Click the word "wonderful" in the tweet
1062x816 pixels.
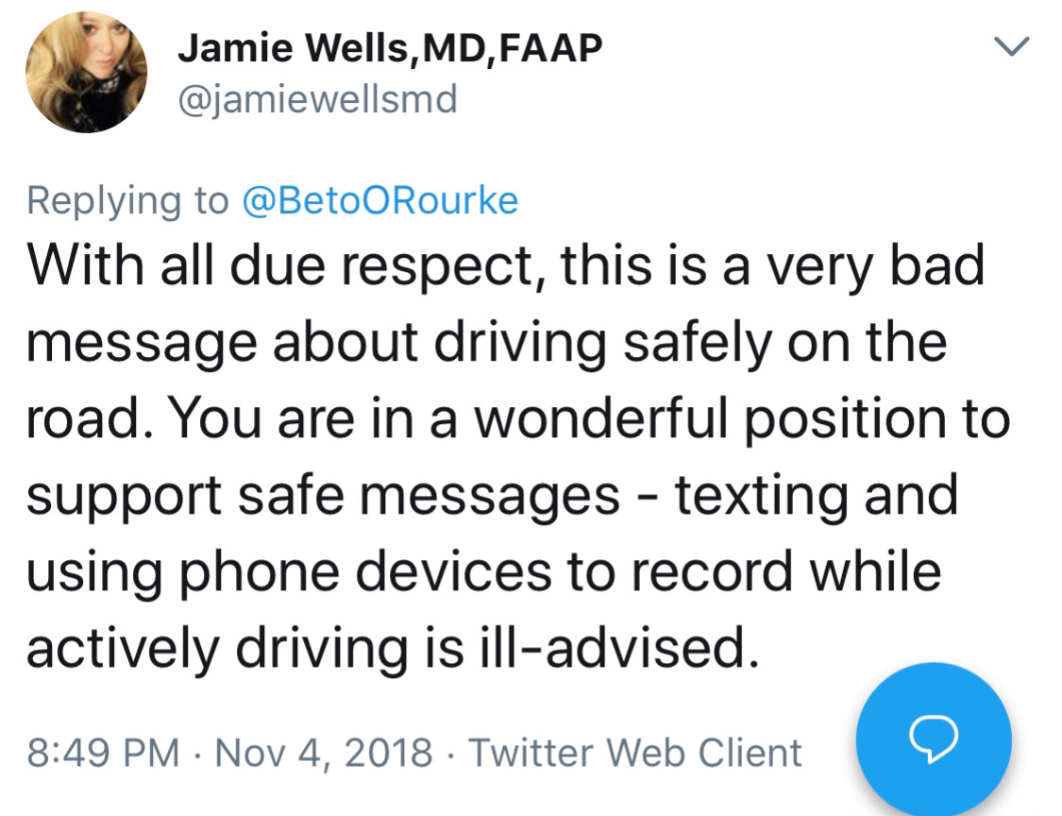pyautogui.click(x=620, y=418)
